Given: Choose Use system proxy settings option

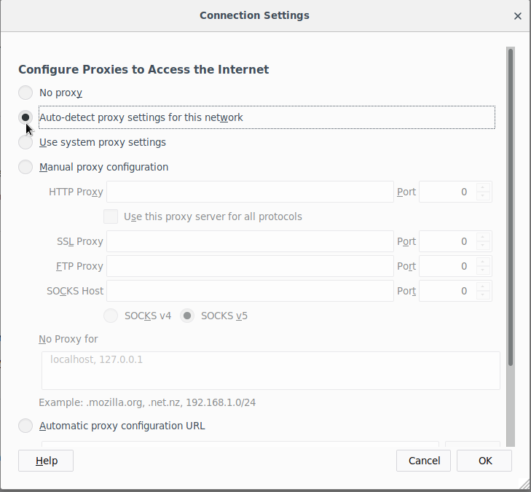Looking at the screenshot, I should pyautogui.click(x=25, y=142).
